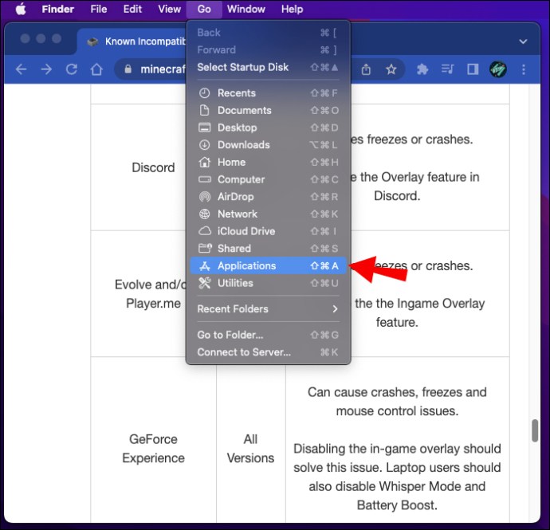Click the Known Incompatible browser tab
Screen dimensions: 550x530
tap(132, 41)
